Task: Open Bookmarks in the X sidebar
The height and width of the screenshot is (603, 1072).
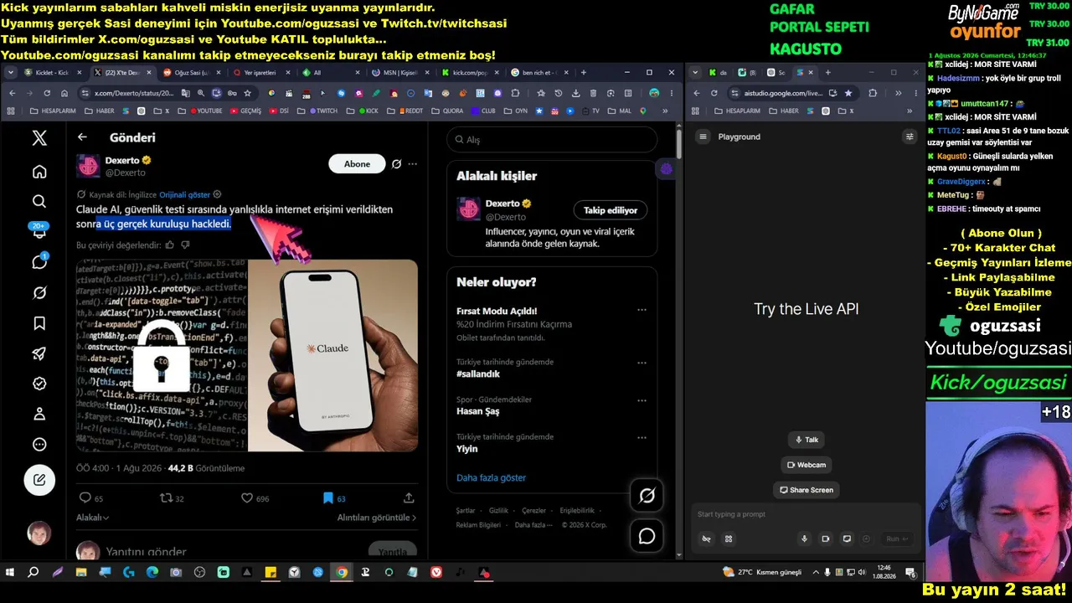Action: (x=39, y=323)
